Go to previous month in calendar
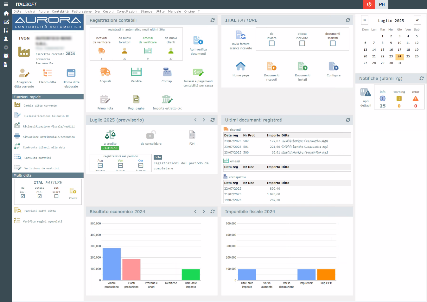 pyautogui.click(x=365, y=20)
